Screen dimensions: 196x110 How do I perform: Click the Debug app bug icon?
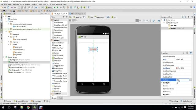coord(58,7)
